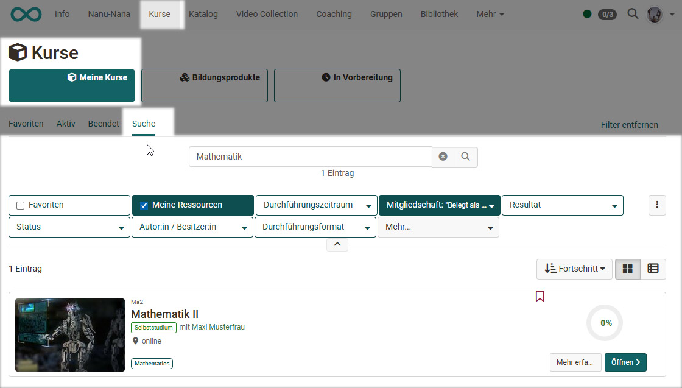Click the Filter entfernen link

(629, 125)
